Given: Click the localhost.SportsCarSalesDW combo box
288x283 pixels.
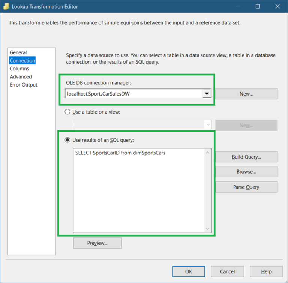Looking at the screenshot, I should (133, 94).
